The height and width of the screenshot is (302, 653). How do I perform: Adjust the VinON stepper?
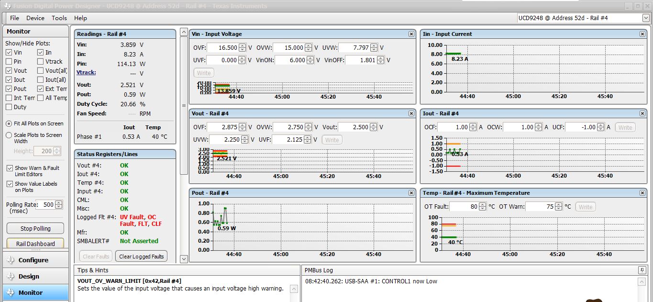(x=310, y=60)
